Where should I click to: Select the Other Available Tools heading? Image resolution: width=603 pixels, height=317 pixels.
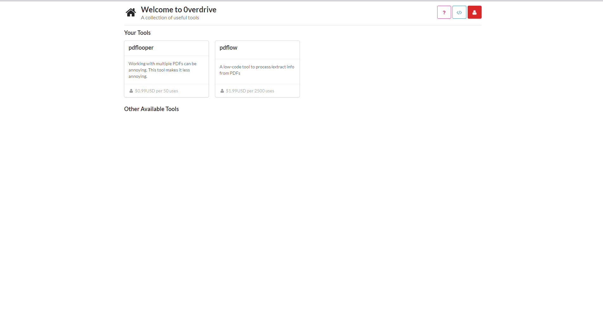(x=151, y=109)
